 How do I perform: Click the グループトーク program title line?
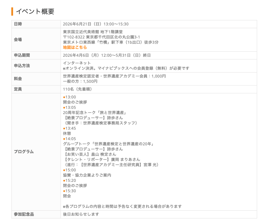pyautogui.click(x=108, y=144)
